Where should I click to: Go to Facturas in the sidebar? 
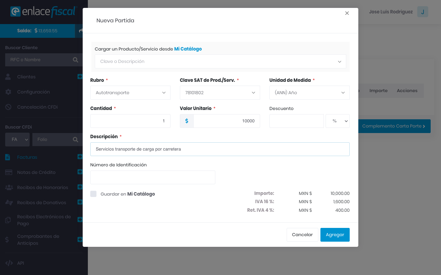click(27, 157)
